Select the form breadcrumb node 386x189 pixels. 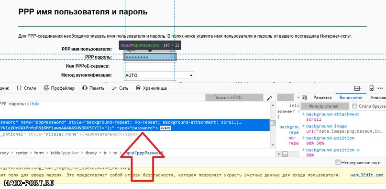(x=39, y=153)
